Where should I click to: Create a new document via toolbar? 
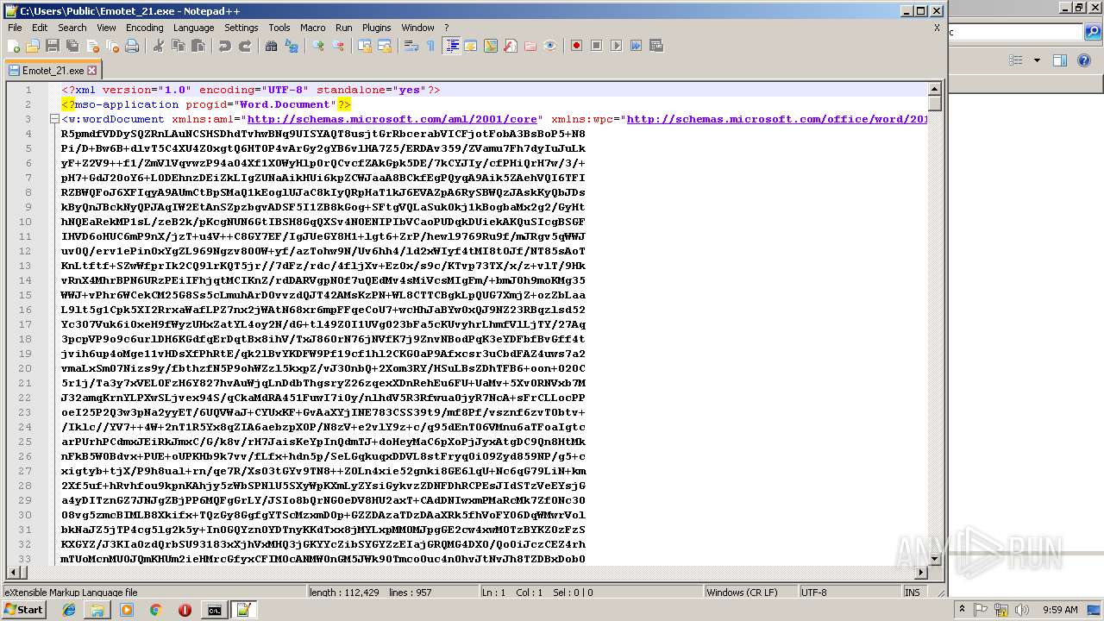coord(13,46)
